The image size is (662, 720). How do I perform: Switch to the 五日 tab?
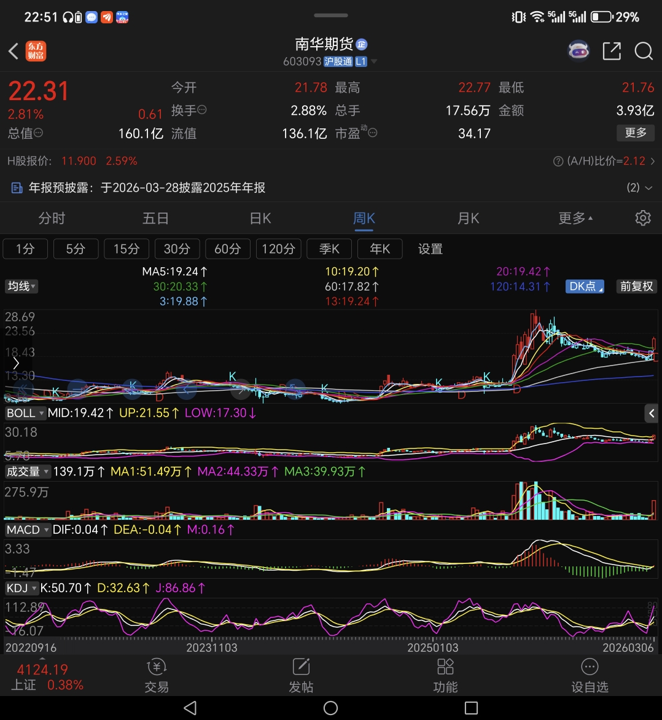pos(155,217)
